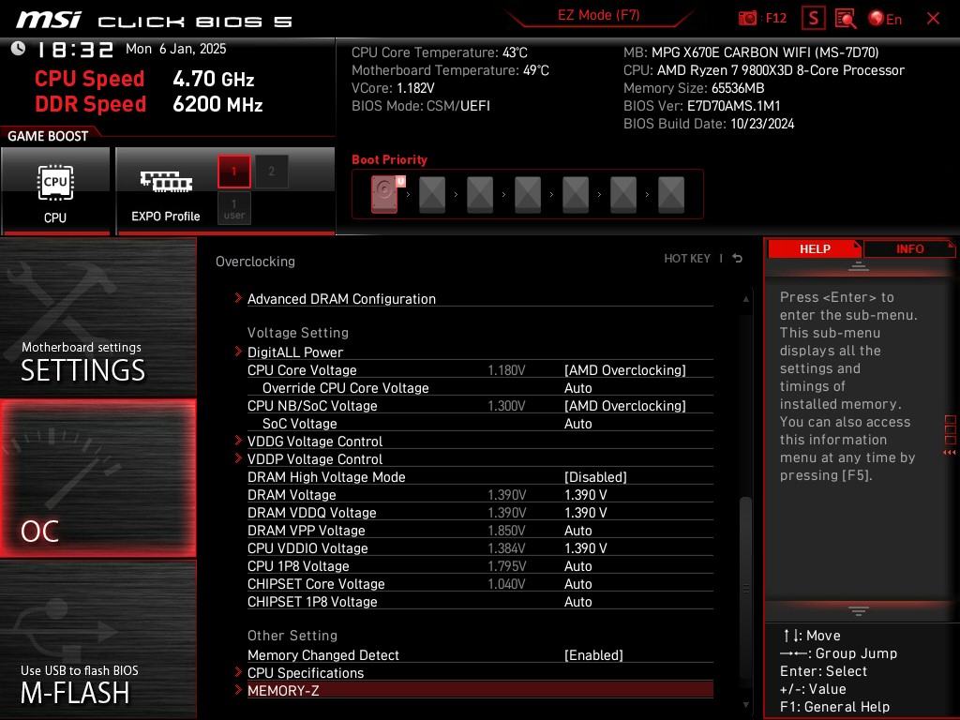Edit DRAM VDDQ Voltage 1.390 V value

[585, 513]
